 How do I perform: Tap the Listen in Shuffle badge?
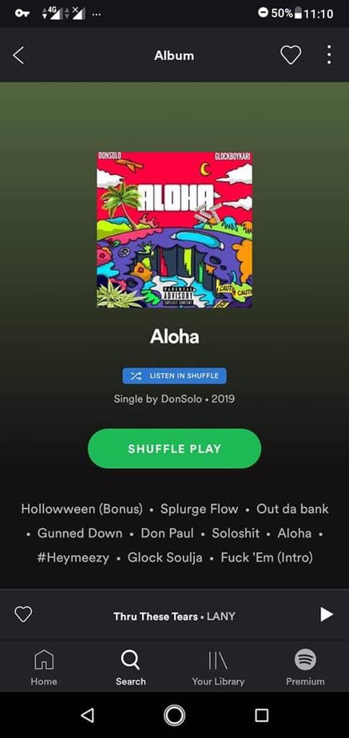click(x=174, y=376)
